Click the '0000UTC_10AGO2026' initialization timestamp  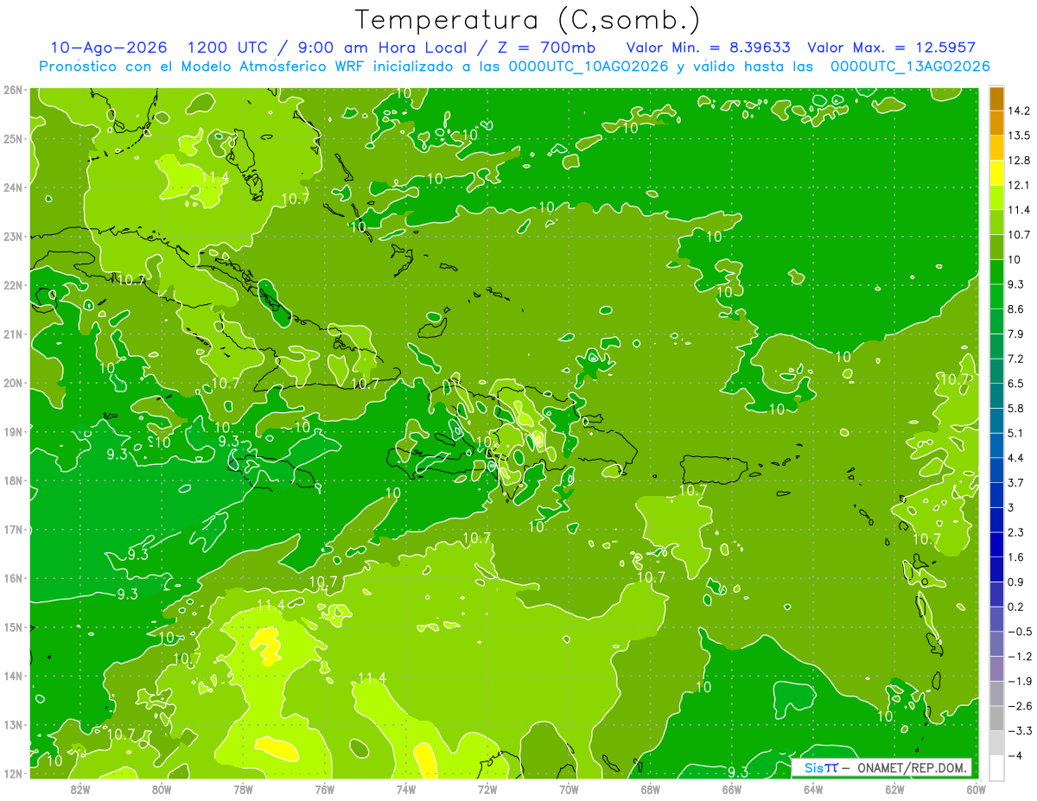click(588, 67)
